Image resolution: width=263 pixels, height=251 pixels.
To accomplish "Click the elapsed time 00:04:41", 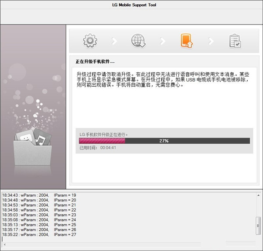I will (x=108, y=148).
